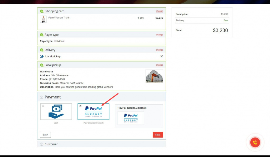This screenshot has height=157, width=270.
Task: Click the Payment section header
Action: 102,97
